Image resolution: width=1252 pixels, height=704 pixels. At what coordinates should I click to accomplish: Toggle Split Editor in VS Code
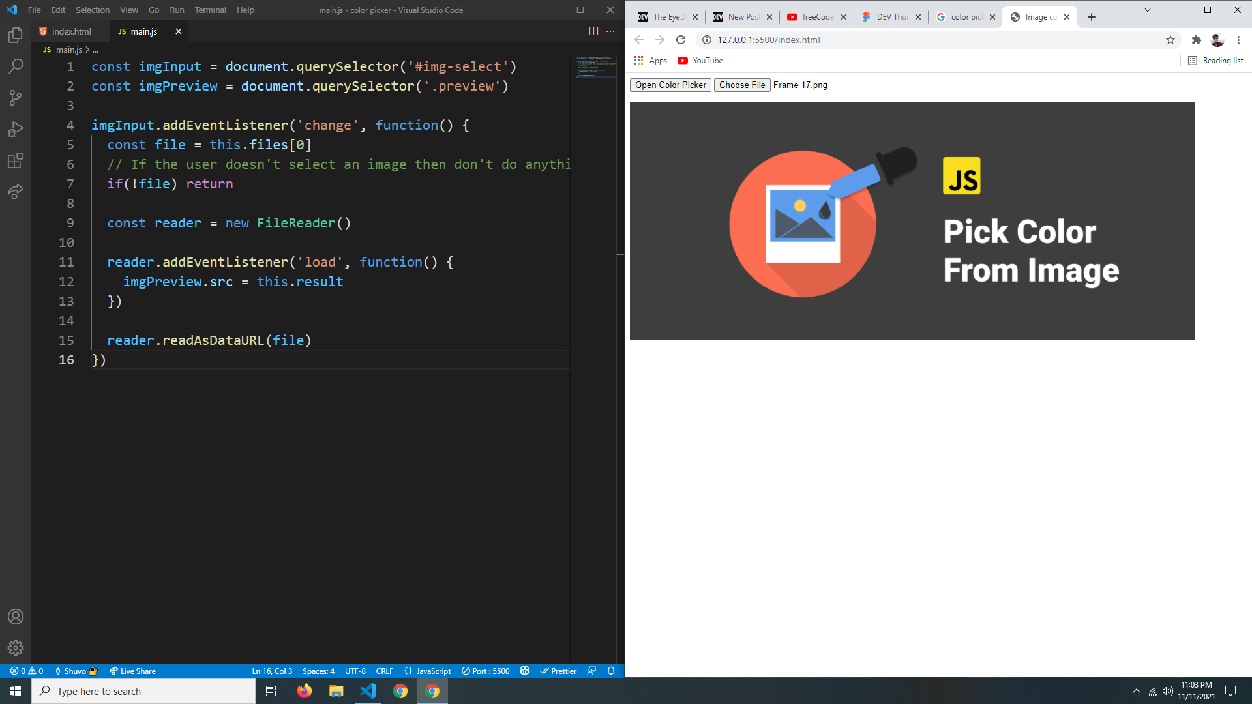pos(594,31)
